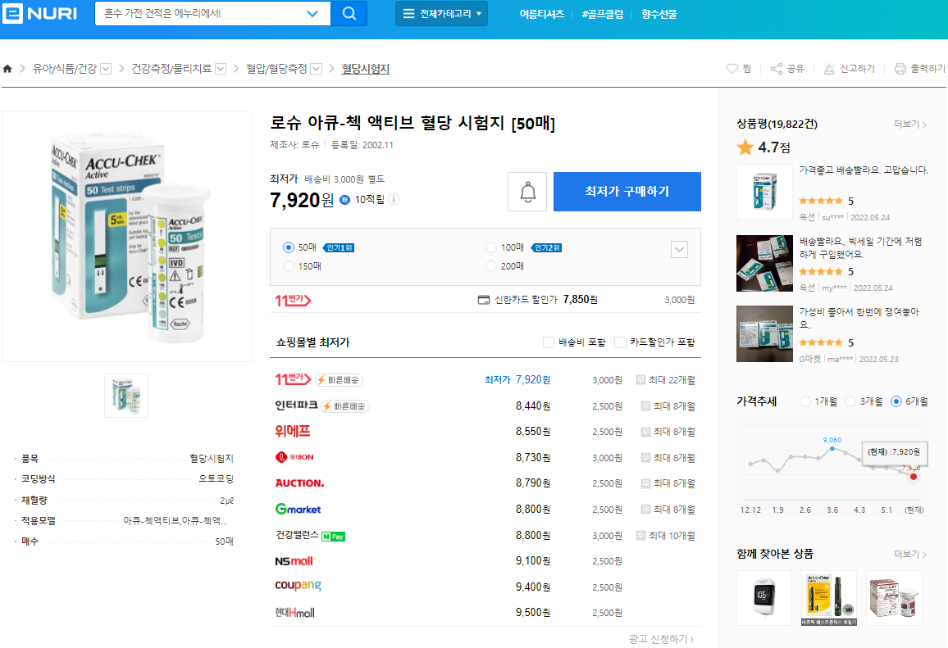Click the 11번가 logo in card discount row

coord(294,300)
